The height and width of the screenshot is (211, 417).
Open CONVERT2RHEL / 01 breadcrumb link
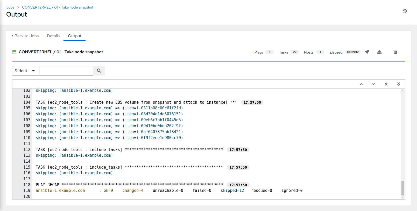click(x=58, y=7)
